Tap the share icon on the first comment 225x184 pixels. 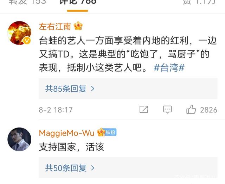tap(144, 110)
